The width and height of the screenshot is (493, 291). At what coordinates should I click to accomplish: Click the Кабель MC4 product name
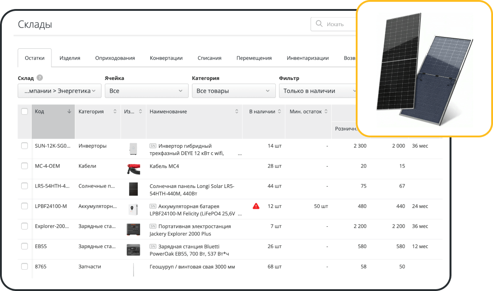[164, 166]
